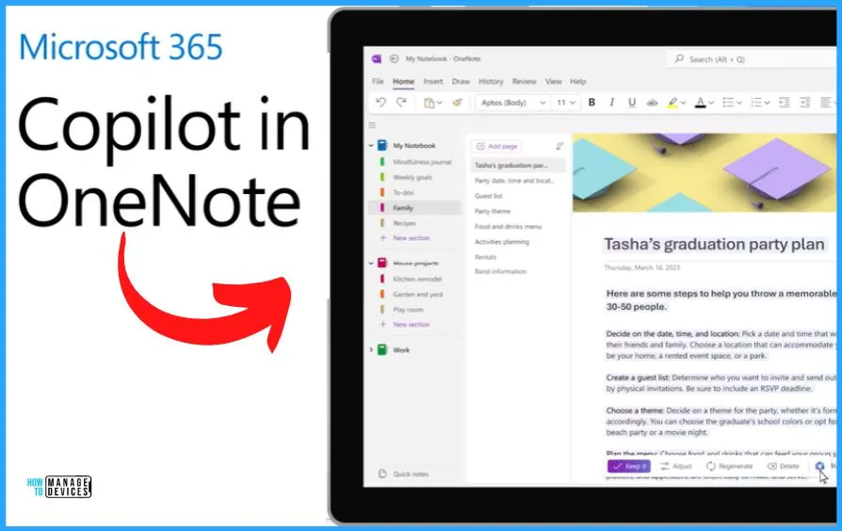Click the Decrease Indent icon
This screenshot has width=842, height=531.
[784, 102]
